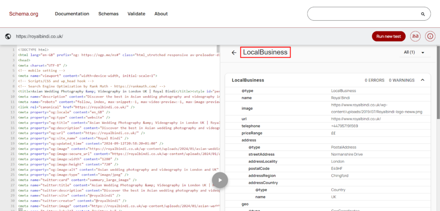Click the tested URL royalbindi.co.uk text

pyautogui.click(x=39, y=36)
